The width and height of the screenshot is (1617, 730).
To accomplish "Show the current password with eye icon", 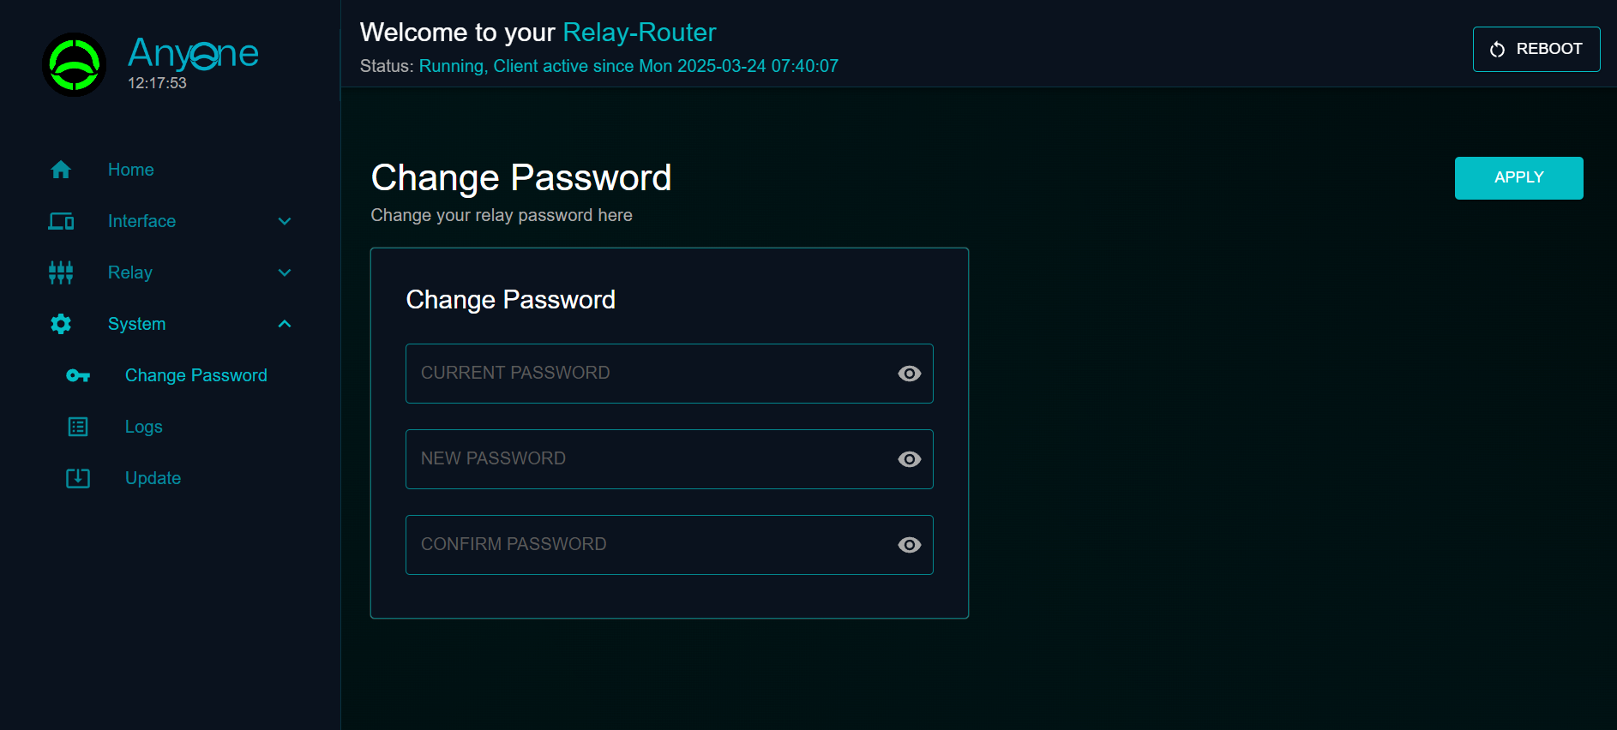I will pyautogui.click(x=909, y=374).
